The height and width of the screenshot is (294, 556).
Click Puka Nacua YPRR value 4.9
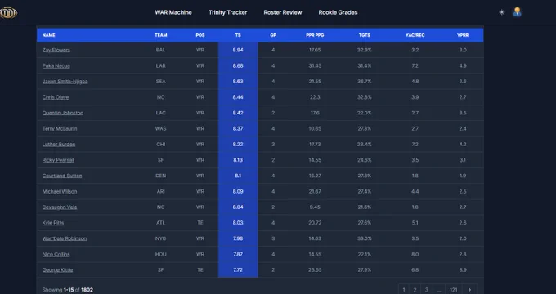pos(463,65)
